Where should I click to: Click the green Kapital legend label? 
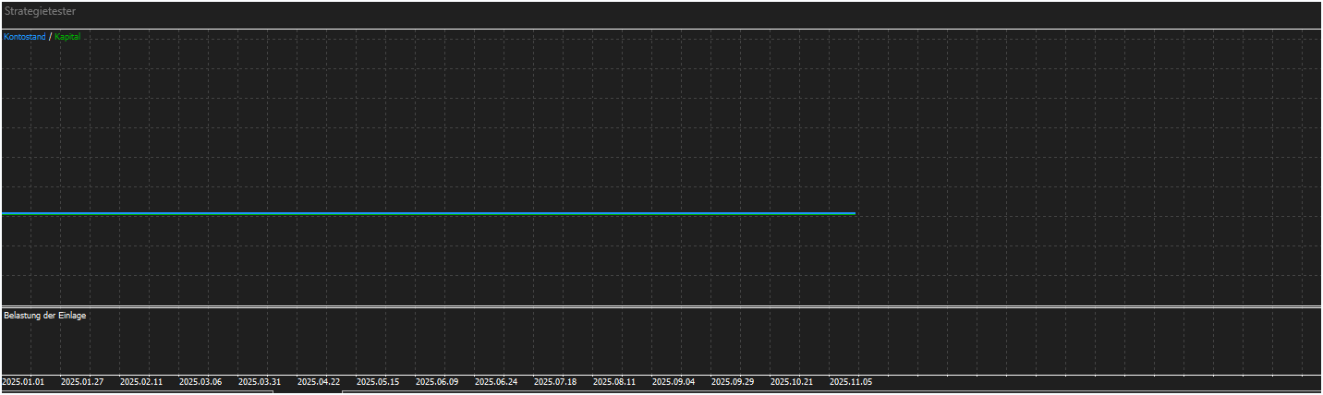[68, 37]
